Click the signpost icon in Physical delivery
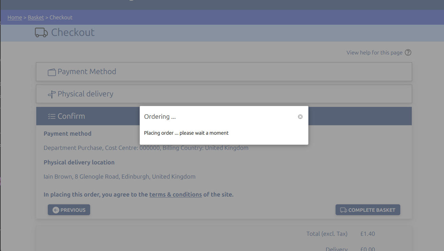 click(x=52, y=94)
